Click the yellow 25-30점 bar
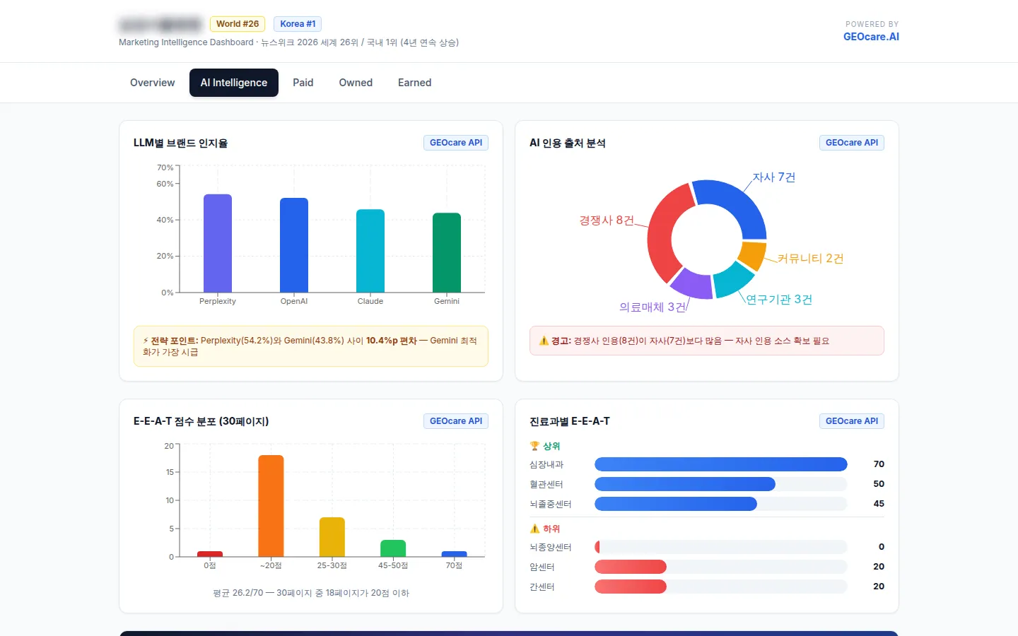The height and width of the screenshot is (636, 1018). (332, 537)
